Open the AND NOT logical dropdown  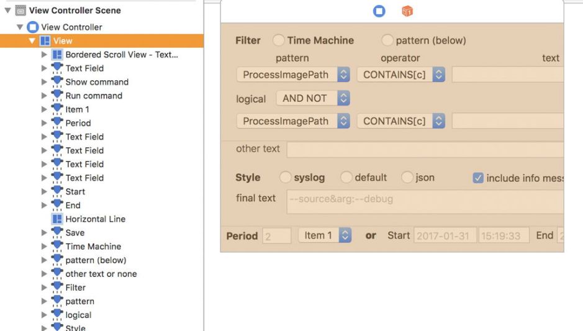click(x=314, y=98)
